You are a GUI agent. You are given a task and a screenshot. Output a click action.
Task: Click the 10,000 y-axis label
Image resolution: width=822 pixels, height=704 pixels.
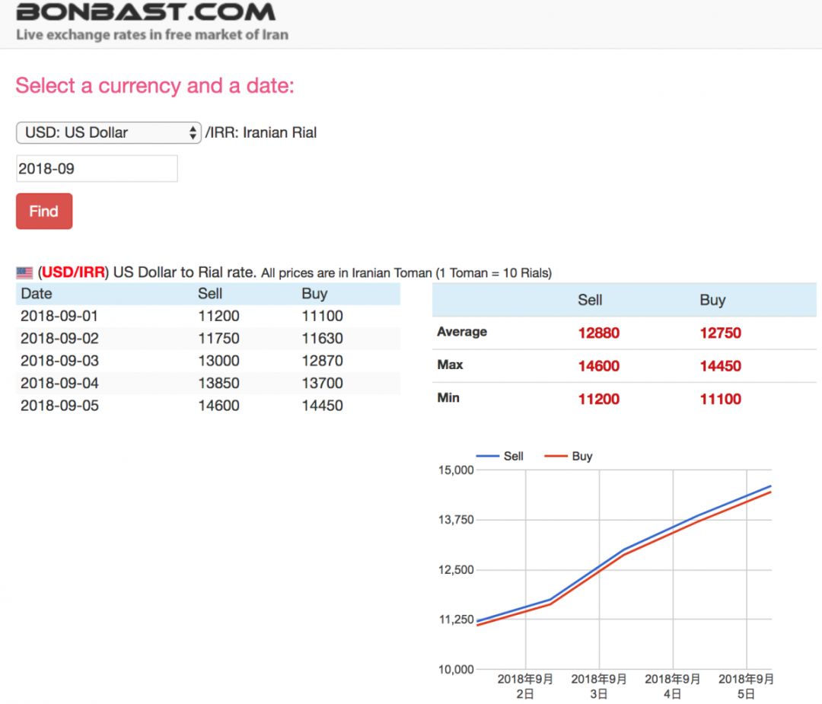[x=456, y=670]
